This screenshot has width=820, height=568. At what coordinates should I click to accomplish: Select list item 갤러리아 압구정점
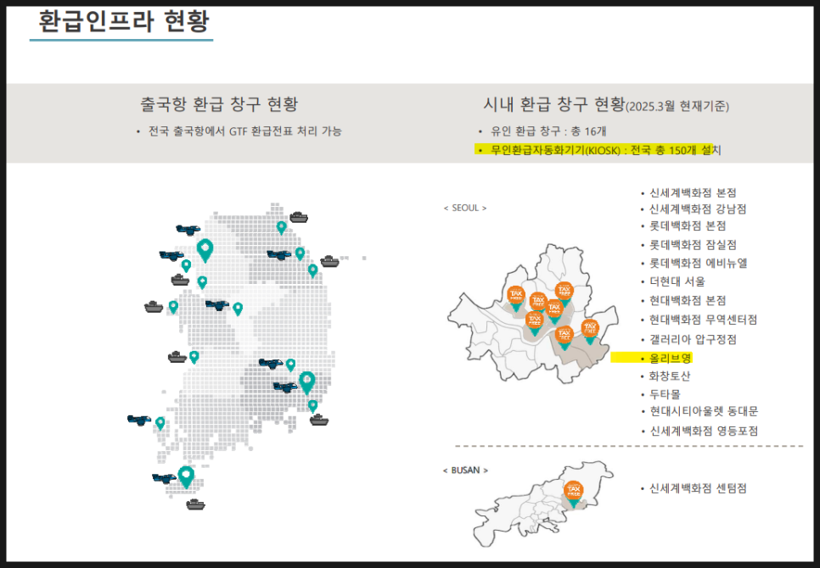pos(693,339)
